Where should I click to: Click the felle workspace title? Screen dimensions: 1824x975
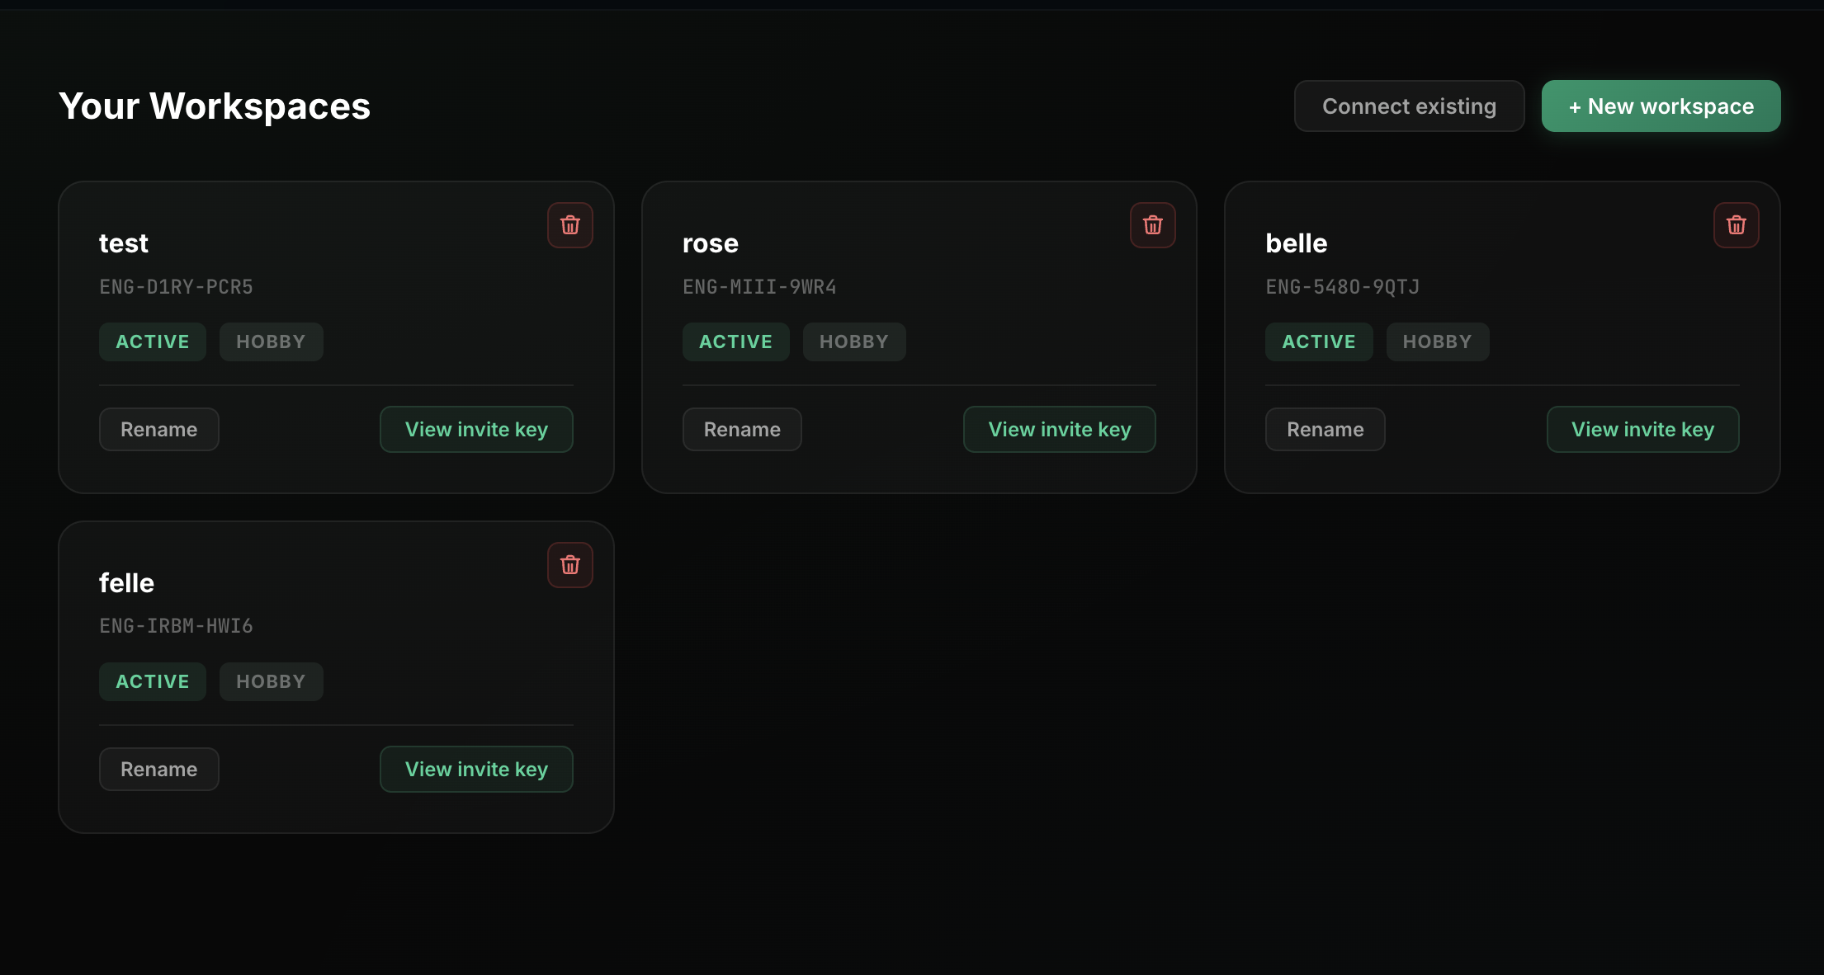[126, 583]
